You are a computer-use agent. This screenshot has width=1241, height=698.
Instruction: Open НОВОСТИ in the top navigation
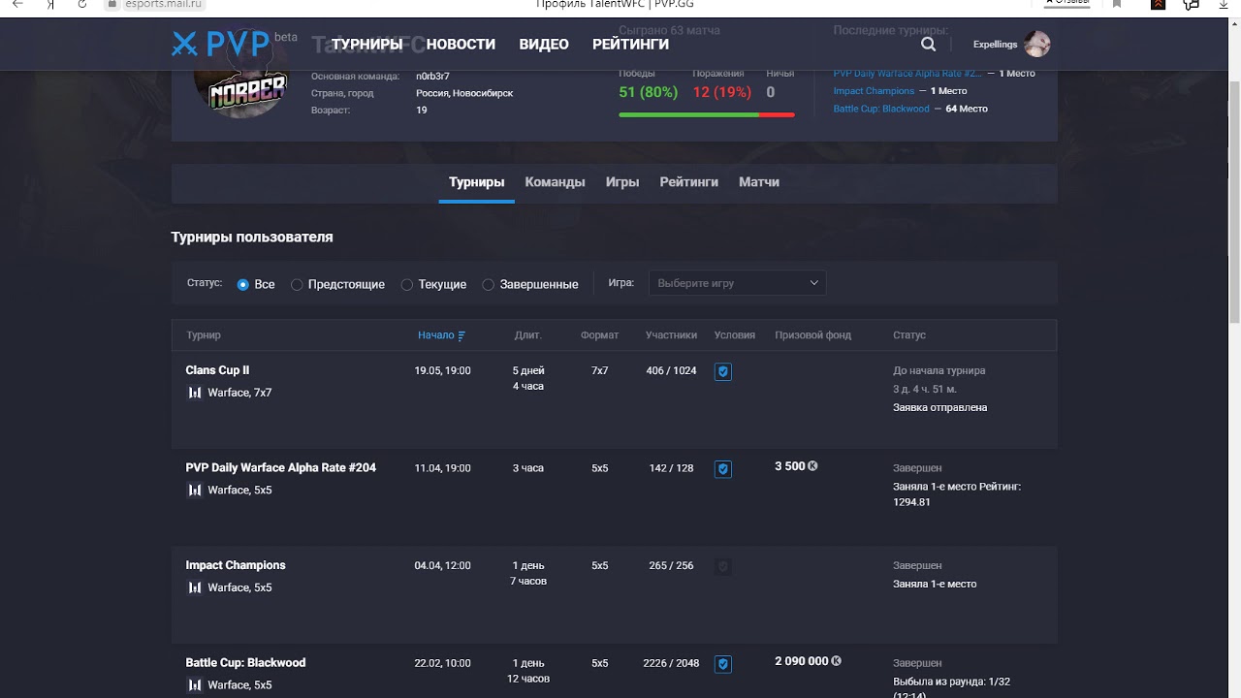point(461,45)
